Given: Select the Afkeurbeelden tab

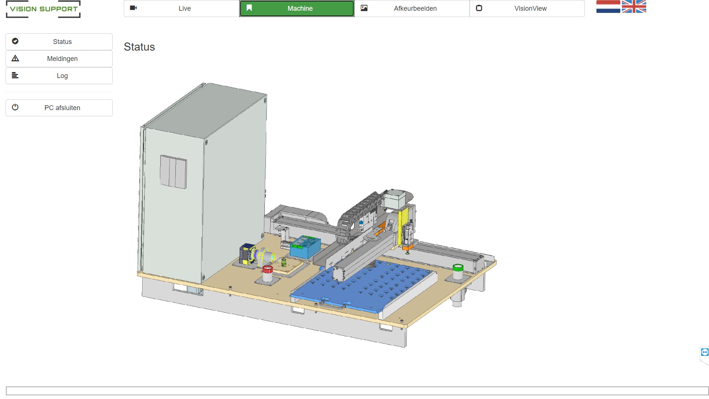Looking at the screenshot, I should 415,8.
